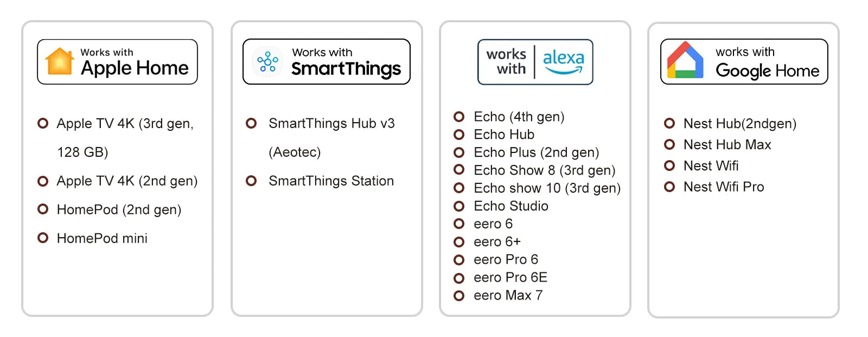Screen dimensions: 868x337
Task: Click the orange Apple Home house icon
Action: coord(60,61)
